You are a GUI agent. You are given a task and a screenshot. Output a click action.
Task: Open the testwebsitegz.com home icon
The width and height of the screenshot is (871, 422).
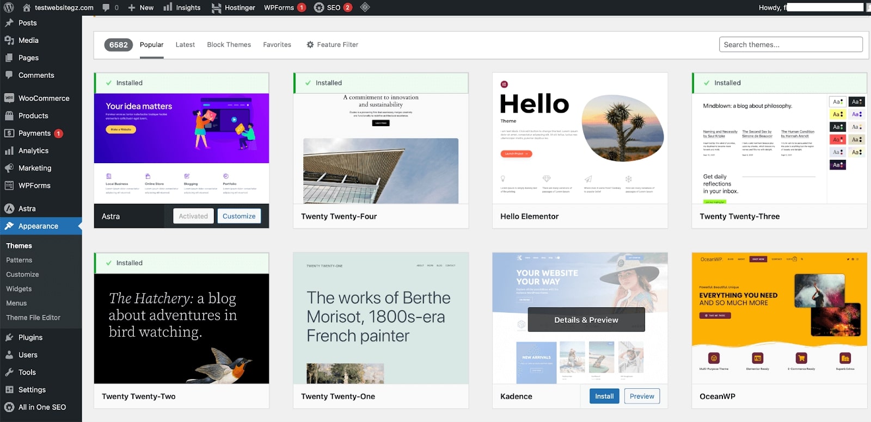27,8
